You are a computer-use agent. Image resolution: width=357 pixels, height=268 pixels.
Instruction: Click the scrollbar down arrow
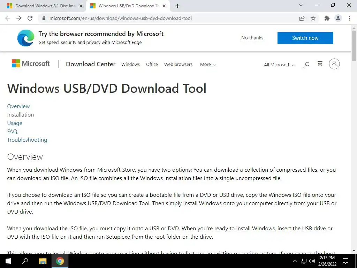click(x=354, y=251)
